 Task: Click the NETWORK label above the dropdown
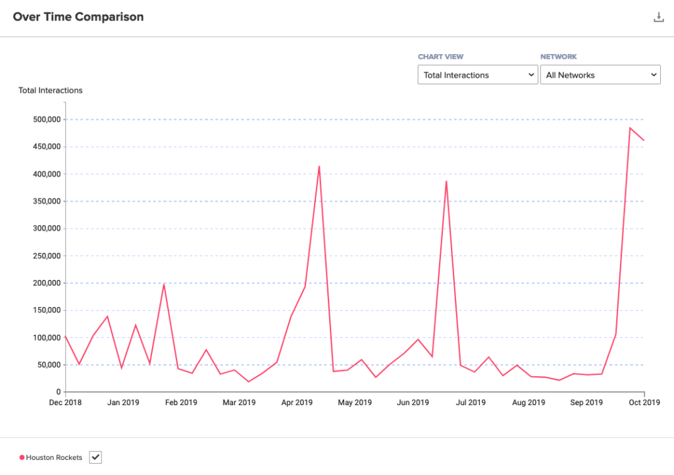tap(558, 57)
